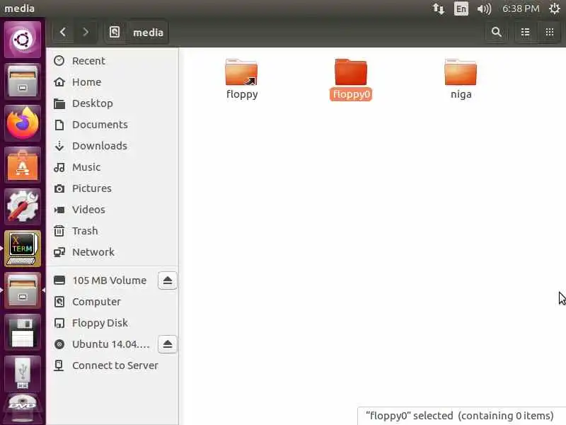Select the media path bar button
Screen dimensions: 566x425
point(148,32)
